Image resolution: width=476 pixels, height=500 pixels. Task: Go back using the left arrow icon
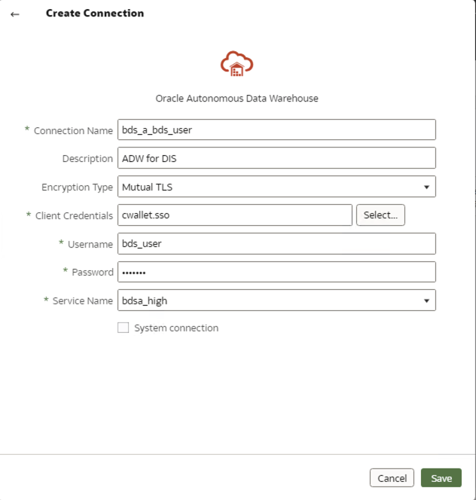14,14
